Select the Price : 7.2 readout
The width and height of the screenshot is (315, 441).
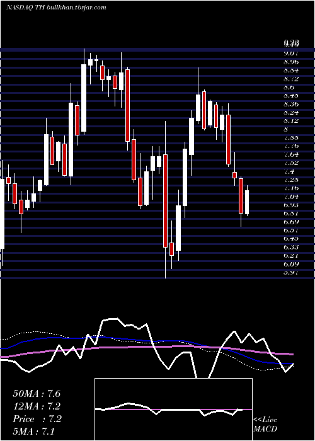click(37, 419)
